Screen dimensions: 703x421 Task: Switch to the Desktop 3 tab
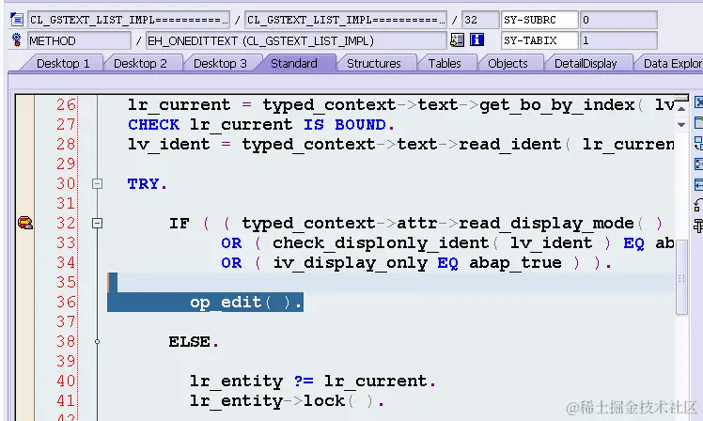220,63
